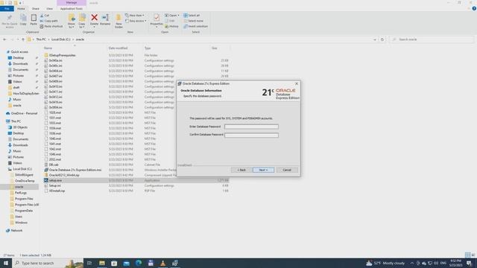Select the DB.cab file
Viewport: 477px width, 268px height.
(x=54, y=165)
